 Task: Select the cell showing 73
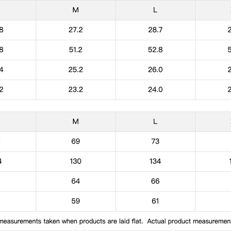pyautogui.click(x=155, y=141)
